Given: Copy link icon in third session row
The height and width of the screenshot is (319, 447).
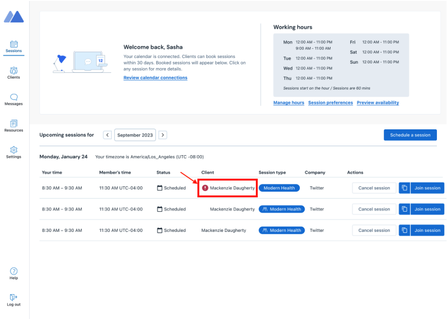Looking at the screenshot, I should point(404,230).
